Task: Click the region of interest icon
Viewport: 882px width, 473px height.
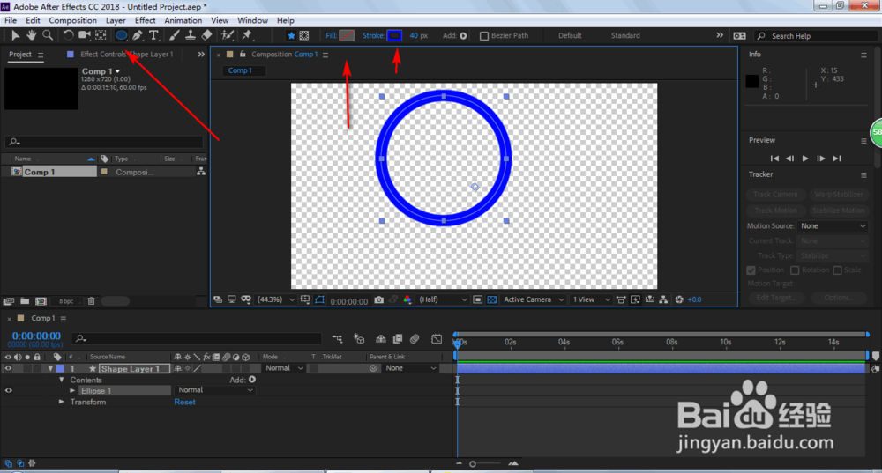Action: click(477, 300)
